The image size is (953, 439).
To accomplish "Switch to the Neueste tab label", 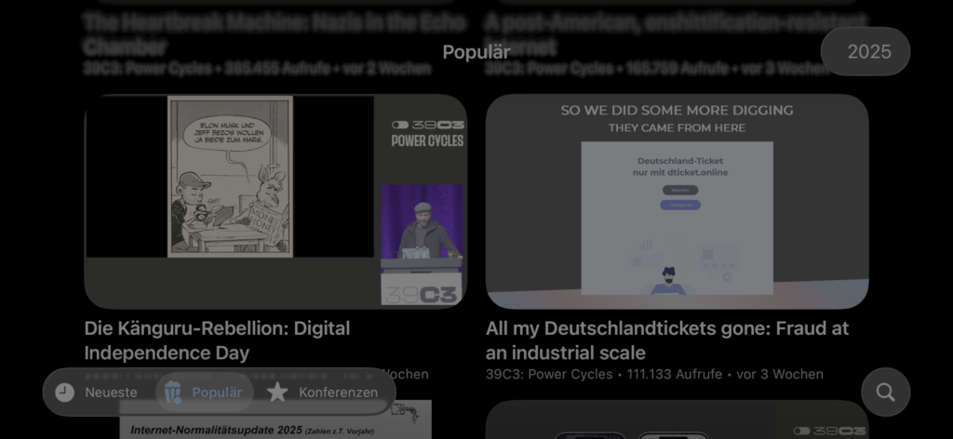I will coord(111,392).
